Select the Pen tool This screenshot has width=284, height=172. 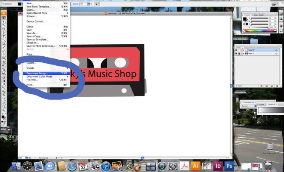point(3,33)
